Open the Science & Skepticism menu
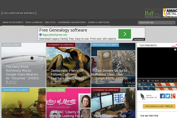The image size is (177, 118). pos(99,22)
